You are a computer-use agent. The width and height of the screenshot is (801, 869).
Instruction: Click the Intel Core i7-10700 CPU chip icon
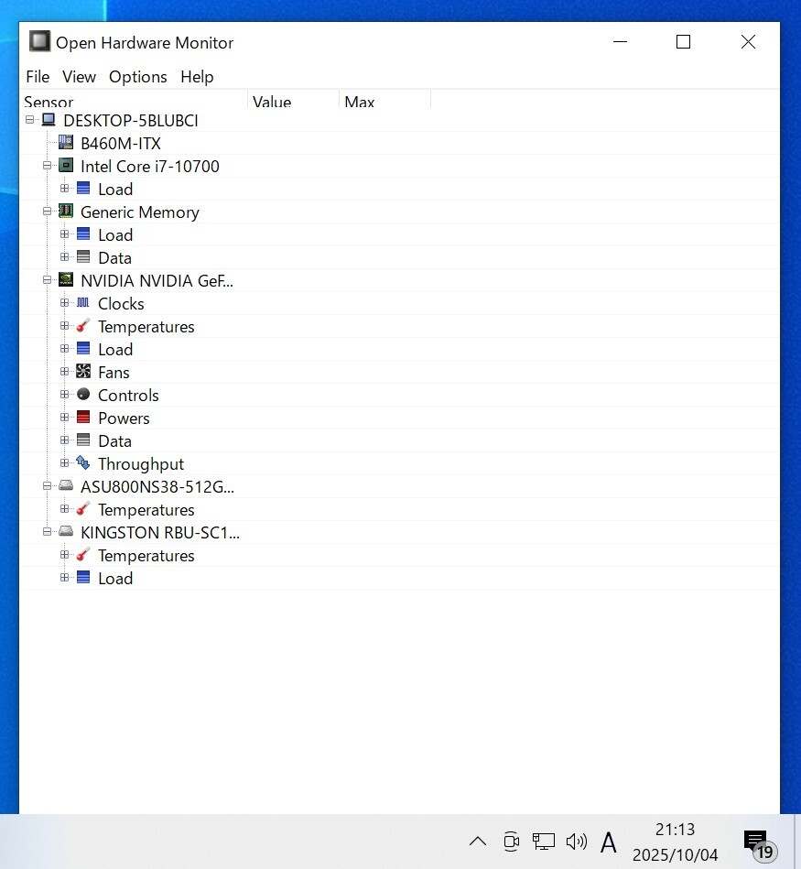pyautogui.click(x=66, y=165)
